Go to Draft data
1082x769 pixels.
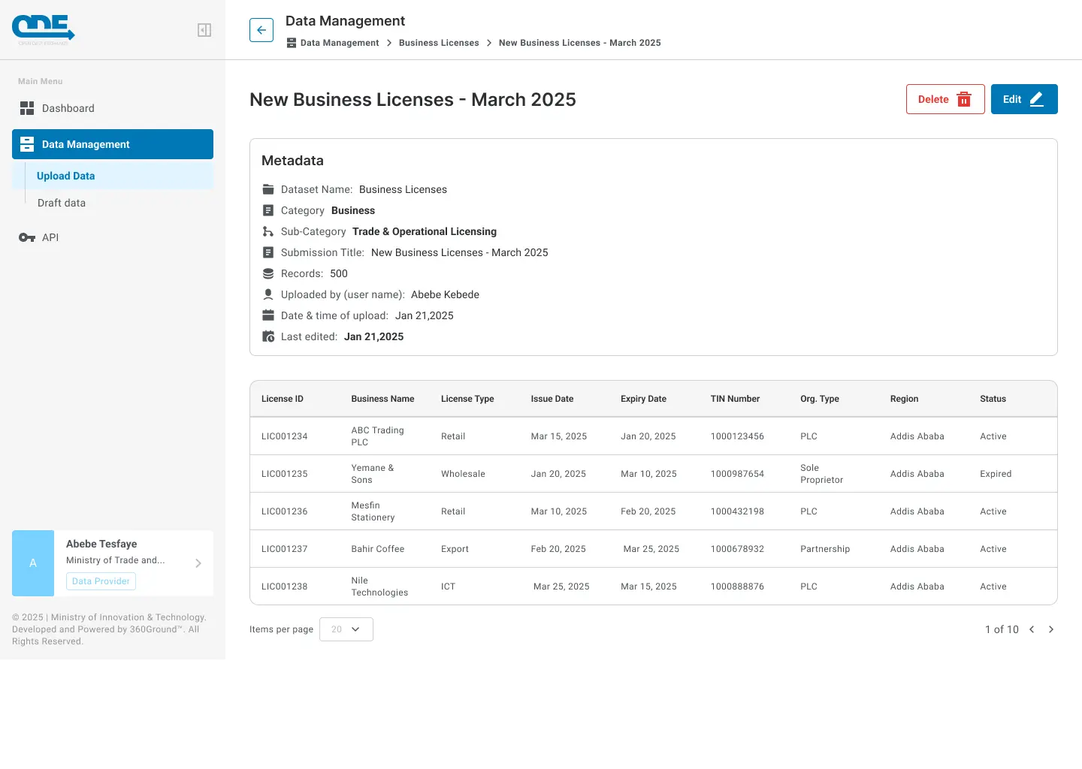[62, 203]
